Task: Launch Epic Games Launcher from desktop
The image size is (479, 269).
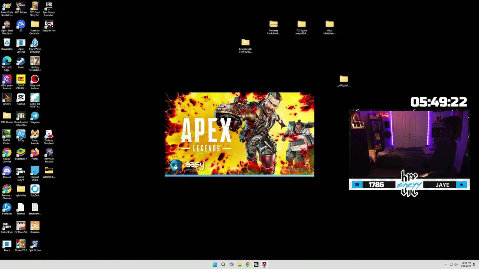Action: coord(49,9)
